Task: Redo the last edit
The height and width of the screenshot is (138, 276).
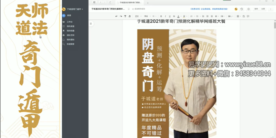Action: [x=121, y=16]
